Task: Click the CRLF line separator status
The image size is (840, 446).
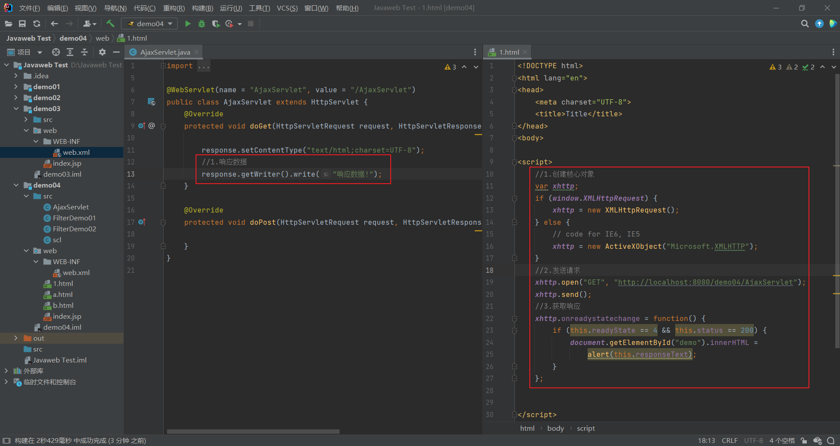Action: [x=729, y=440]
